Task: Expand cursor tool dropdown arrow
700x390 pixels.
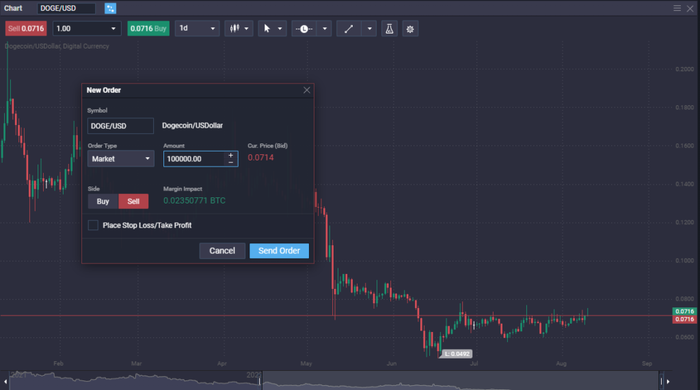Action: pos(280,29)
